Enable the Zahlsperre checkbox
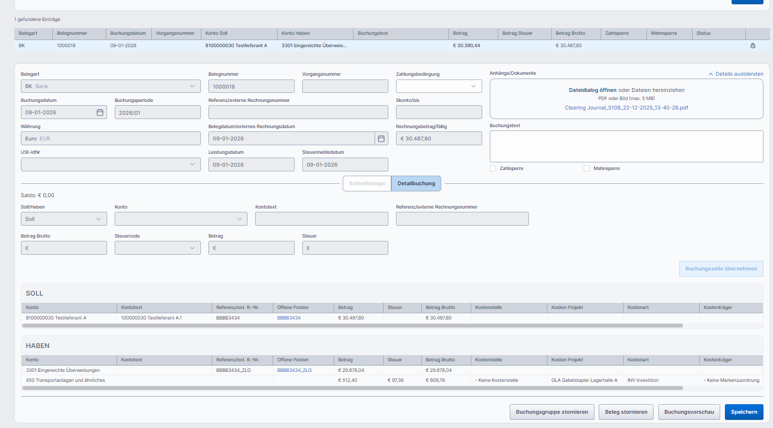773x428 pixels. point(493,169)
